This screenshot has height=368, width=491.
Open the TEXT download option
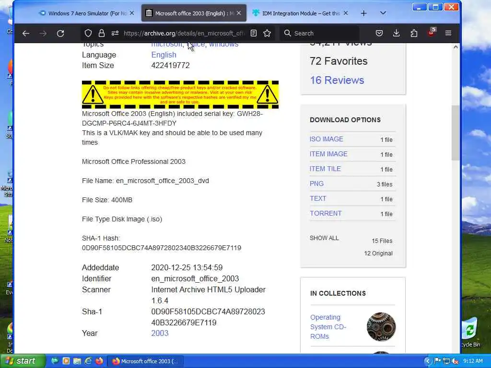pyautogui.click(x=318, y=198)
